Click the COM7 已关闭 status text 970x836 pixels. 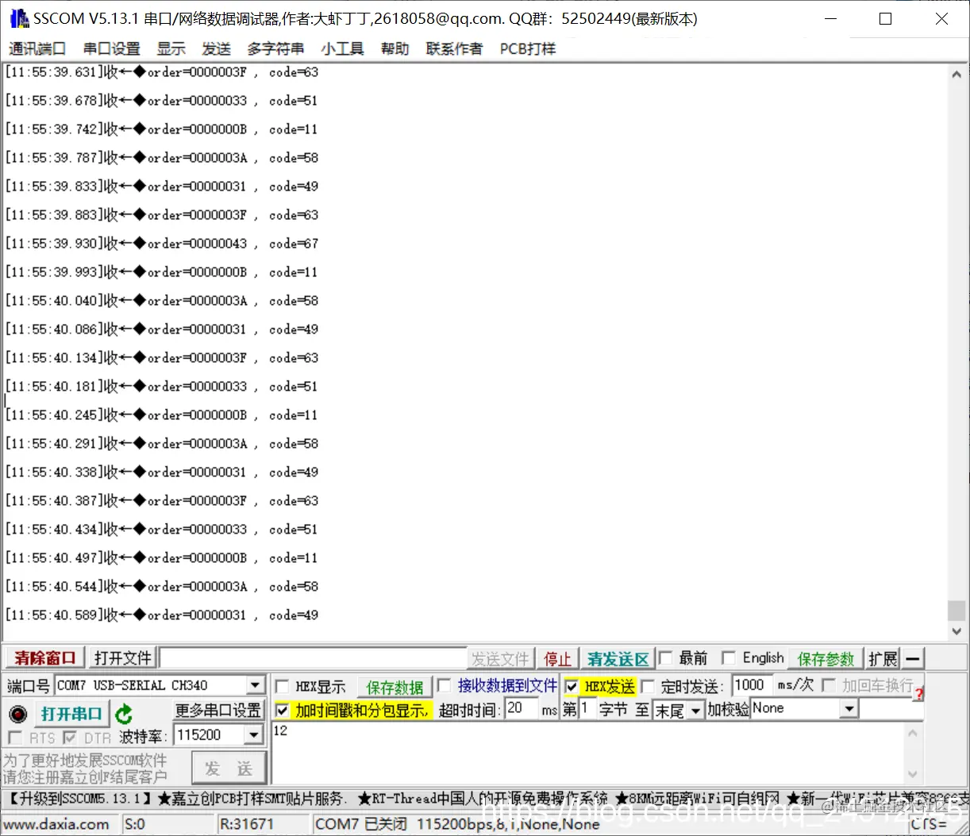pyautogui.click(x=361, y=824)
